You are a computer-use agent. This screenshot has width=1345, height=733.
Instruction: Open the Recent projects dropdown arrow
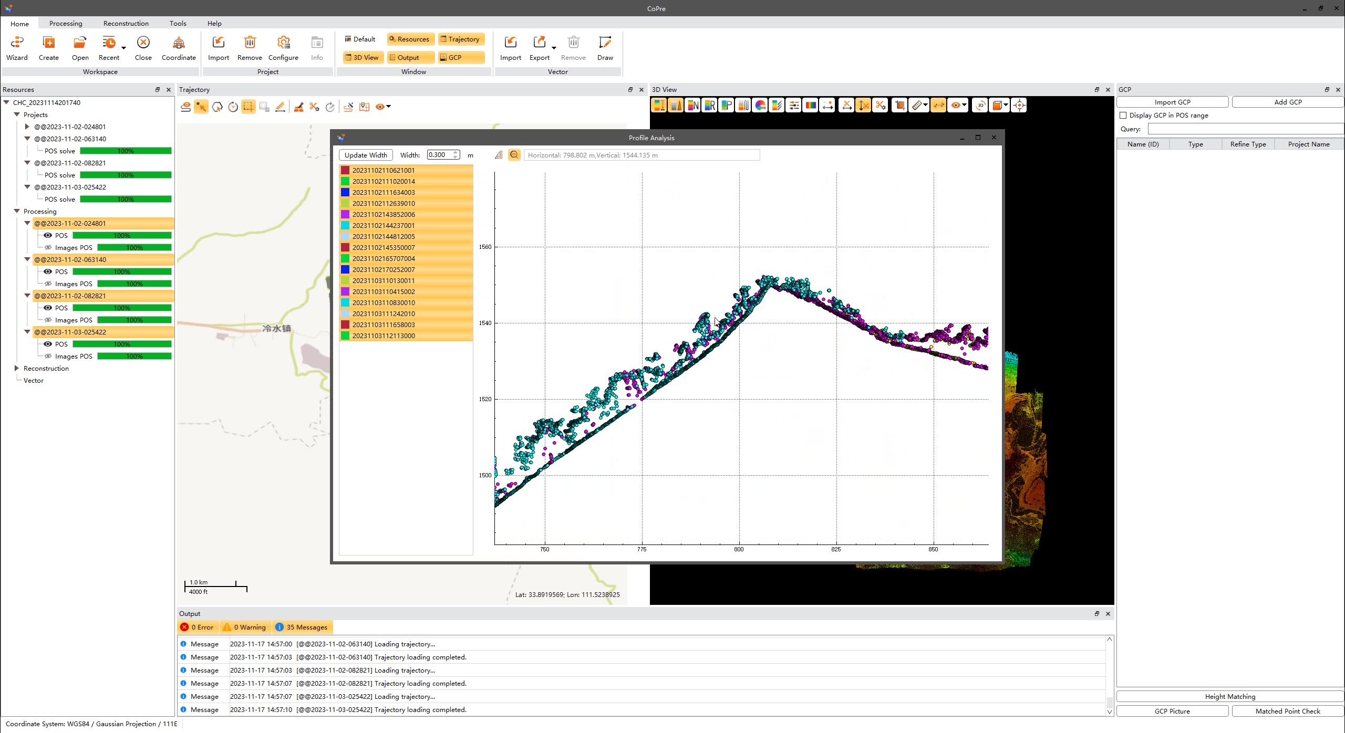124,48
